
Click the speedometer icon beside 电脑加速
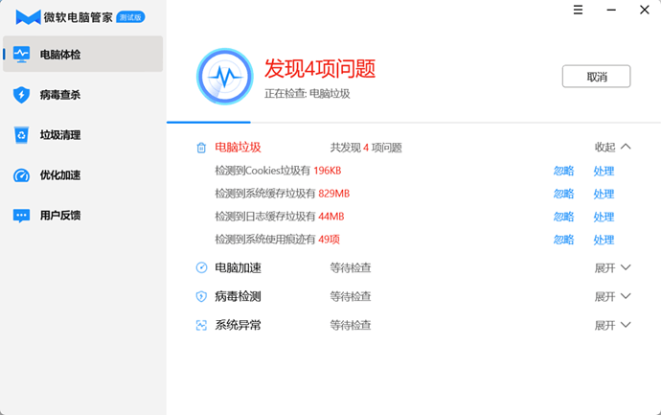(201, 267)
